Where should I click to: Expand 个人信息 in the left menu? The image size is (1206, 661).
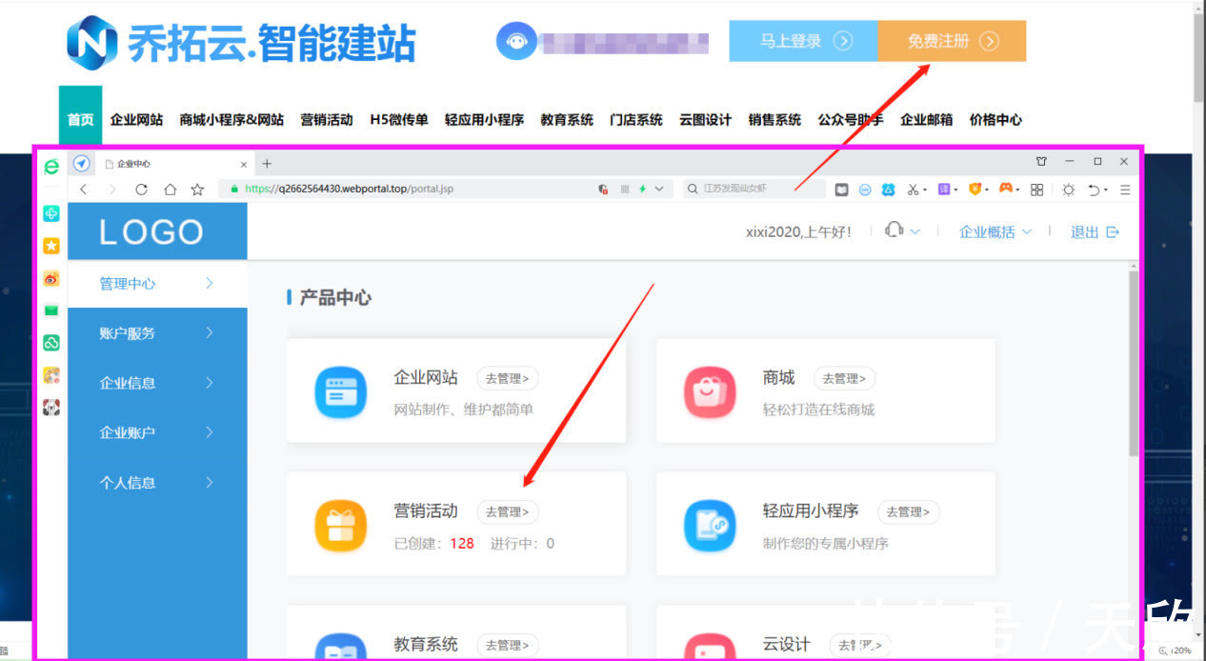tap(157, 482)
